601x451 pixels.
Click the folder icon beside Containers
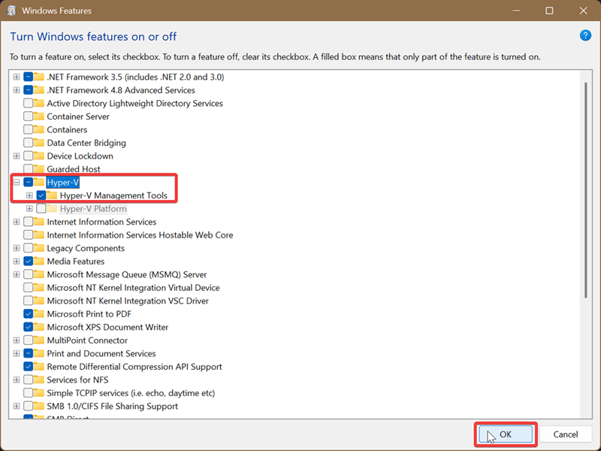point(39,129)
